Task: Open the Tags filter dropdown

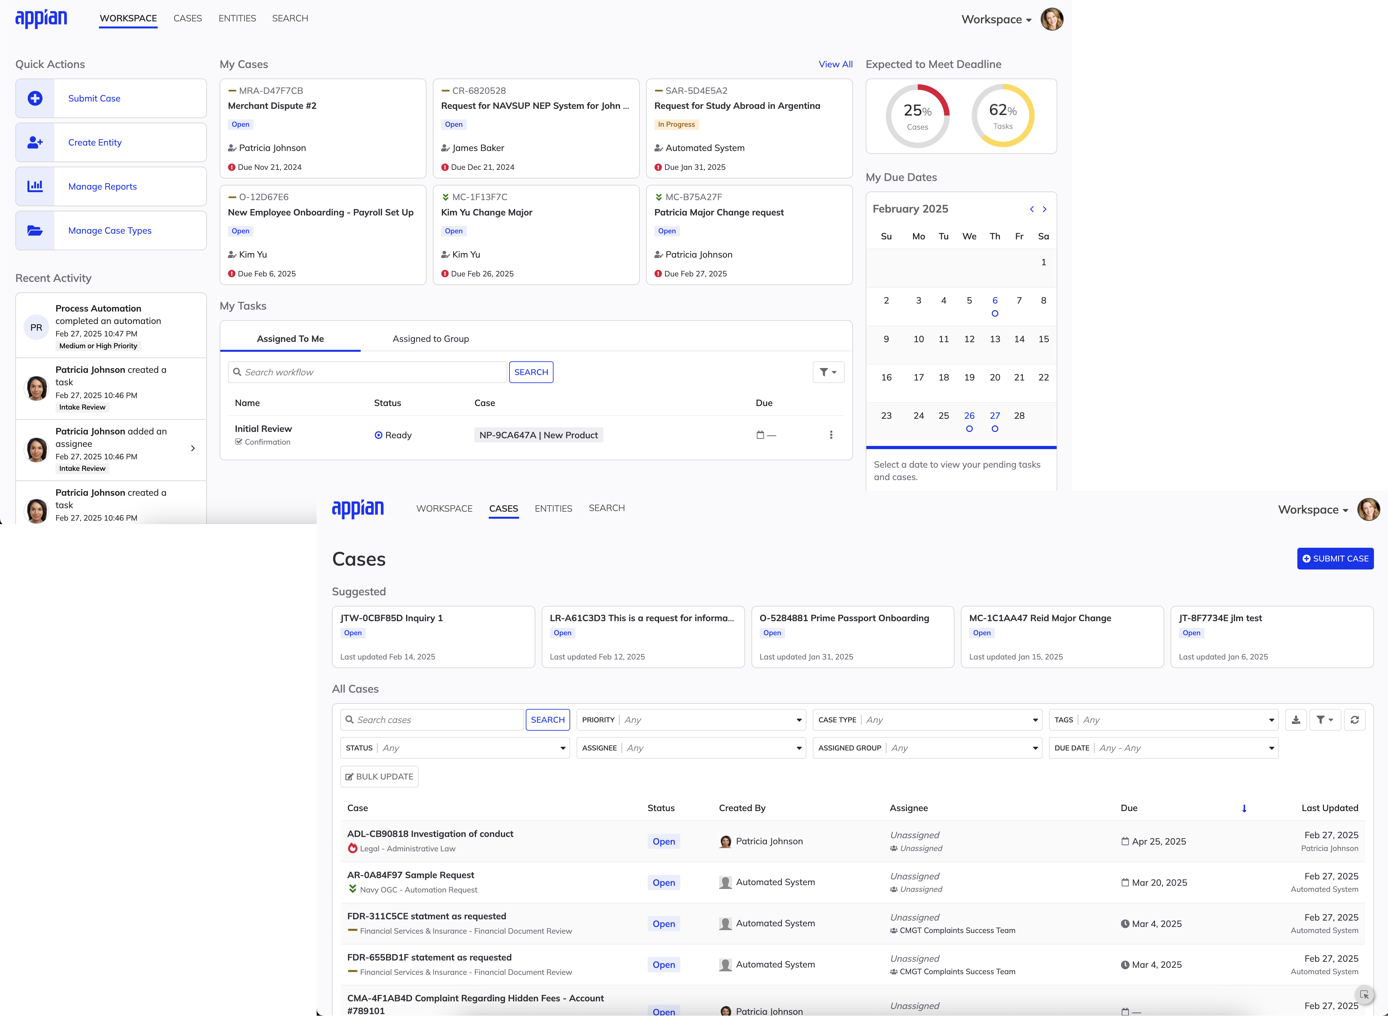Action: [x=1163, y=720]
